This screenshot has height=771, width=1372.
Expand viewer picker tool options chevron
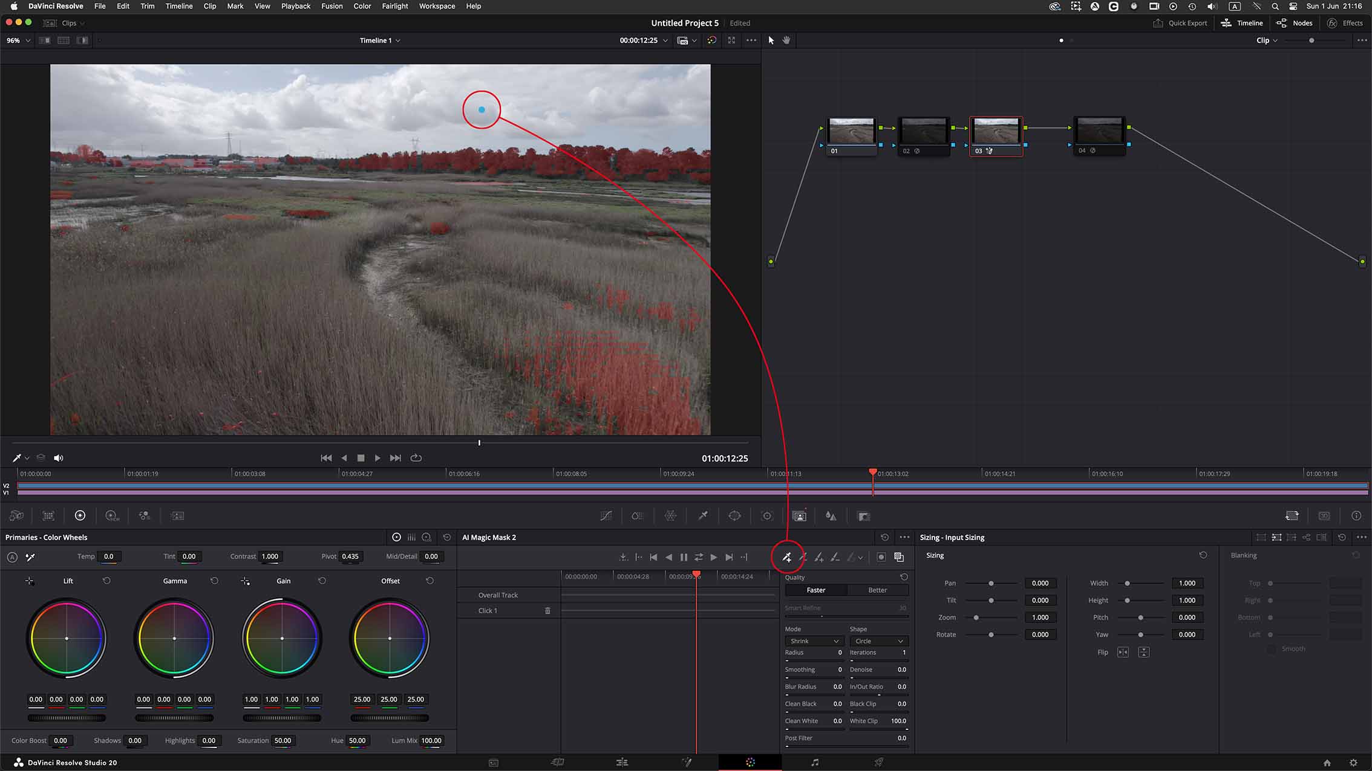click(x=27, y=458)
